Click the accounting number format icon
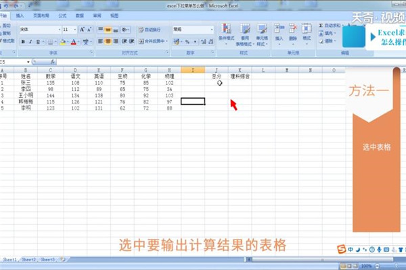406x270 pixels. [x=177, y=41]
